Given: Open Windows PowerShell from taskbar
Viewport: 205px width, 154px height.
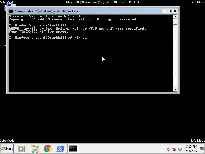Looking at the screenshot, I should tap(60, 149).
